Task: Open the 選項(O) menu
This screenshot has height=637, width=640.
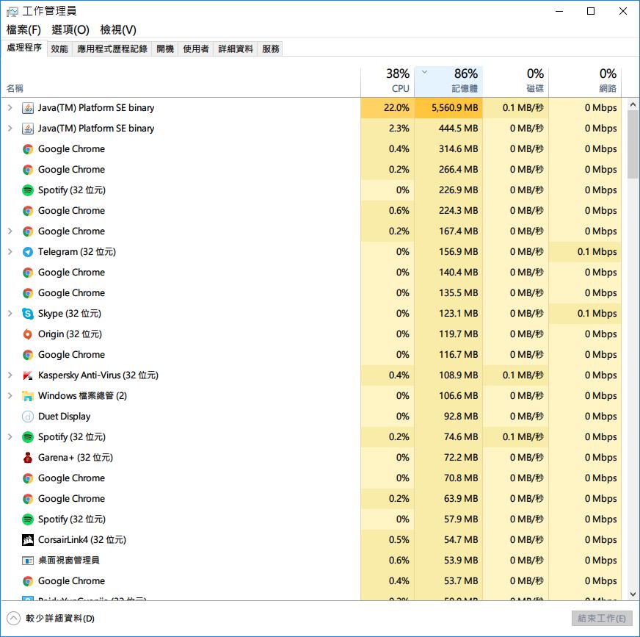Action: [x=70, y=30]
